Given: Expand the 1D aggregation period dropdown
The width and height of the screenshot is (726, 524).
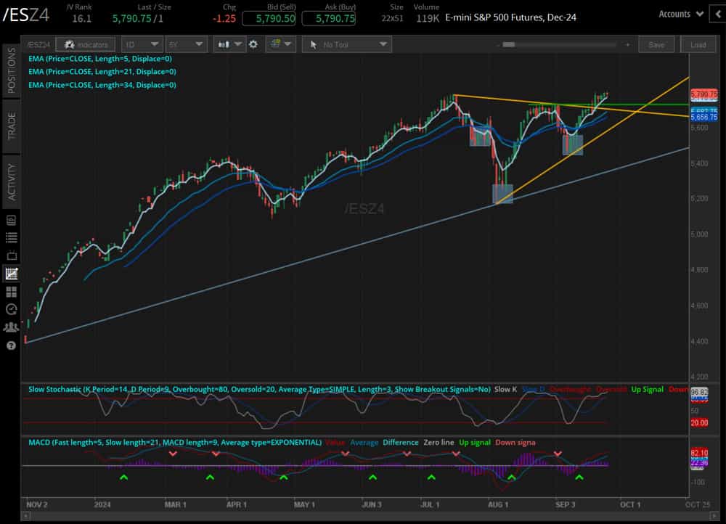Looking at the screenshot, I should pyautogui.click(x=142, y=44).
